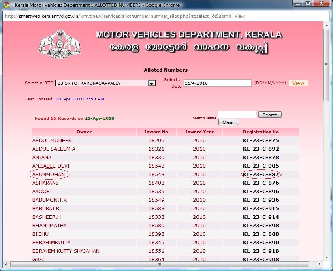
Task: Click vertical scrollbar down arrow
Action: coord(327,258)
